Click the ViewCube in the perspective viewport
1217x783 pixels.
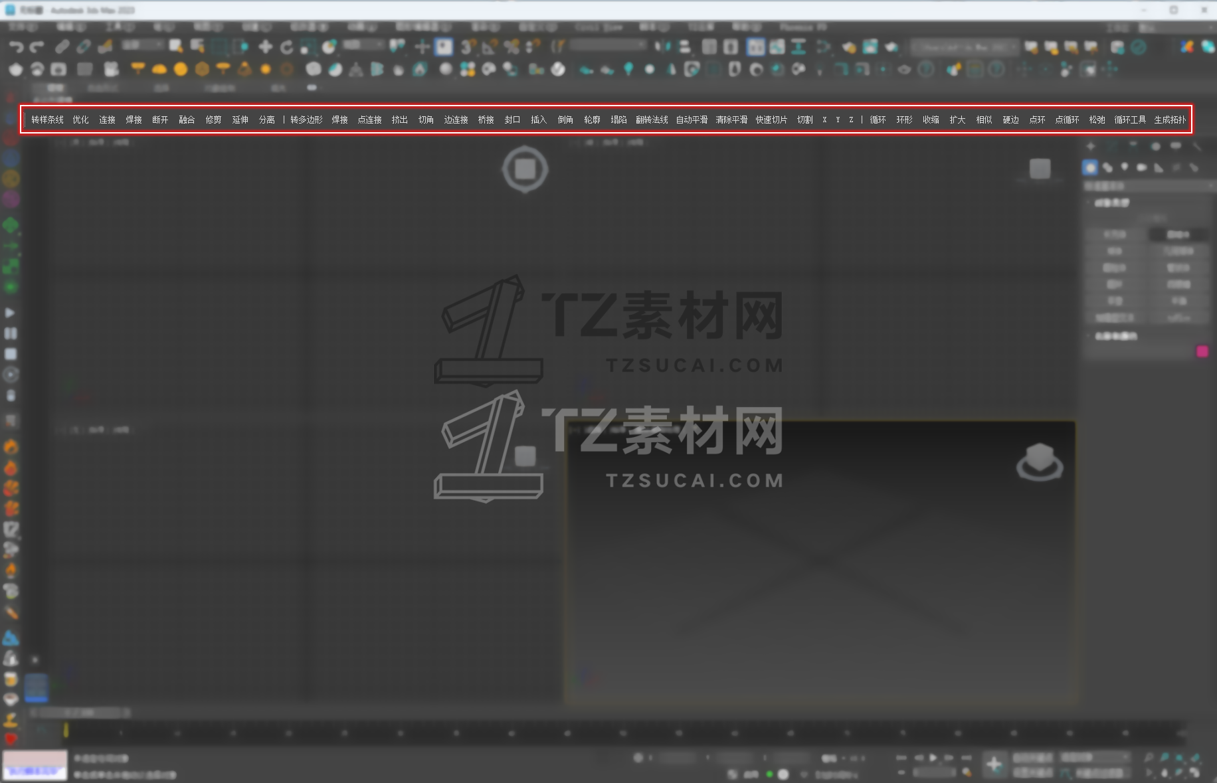point(1040,462)
